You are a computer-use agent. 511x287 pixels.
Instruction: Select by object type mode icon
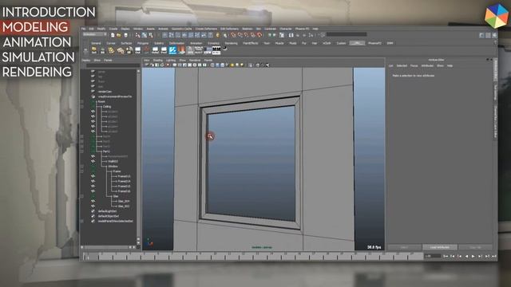pos(144,35)
